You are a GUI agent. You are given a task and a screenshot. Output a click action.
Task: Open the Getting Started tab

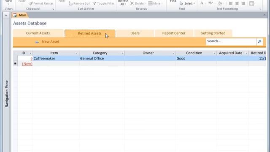213,33
